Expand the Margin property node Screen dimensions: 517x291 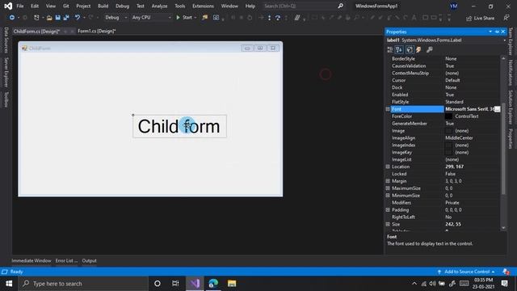[x=388, y=181]
